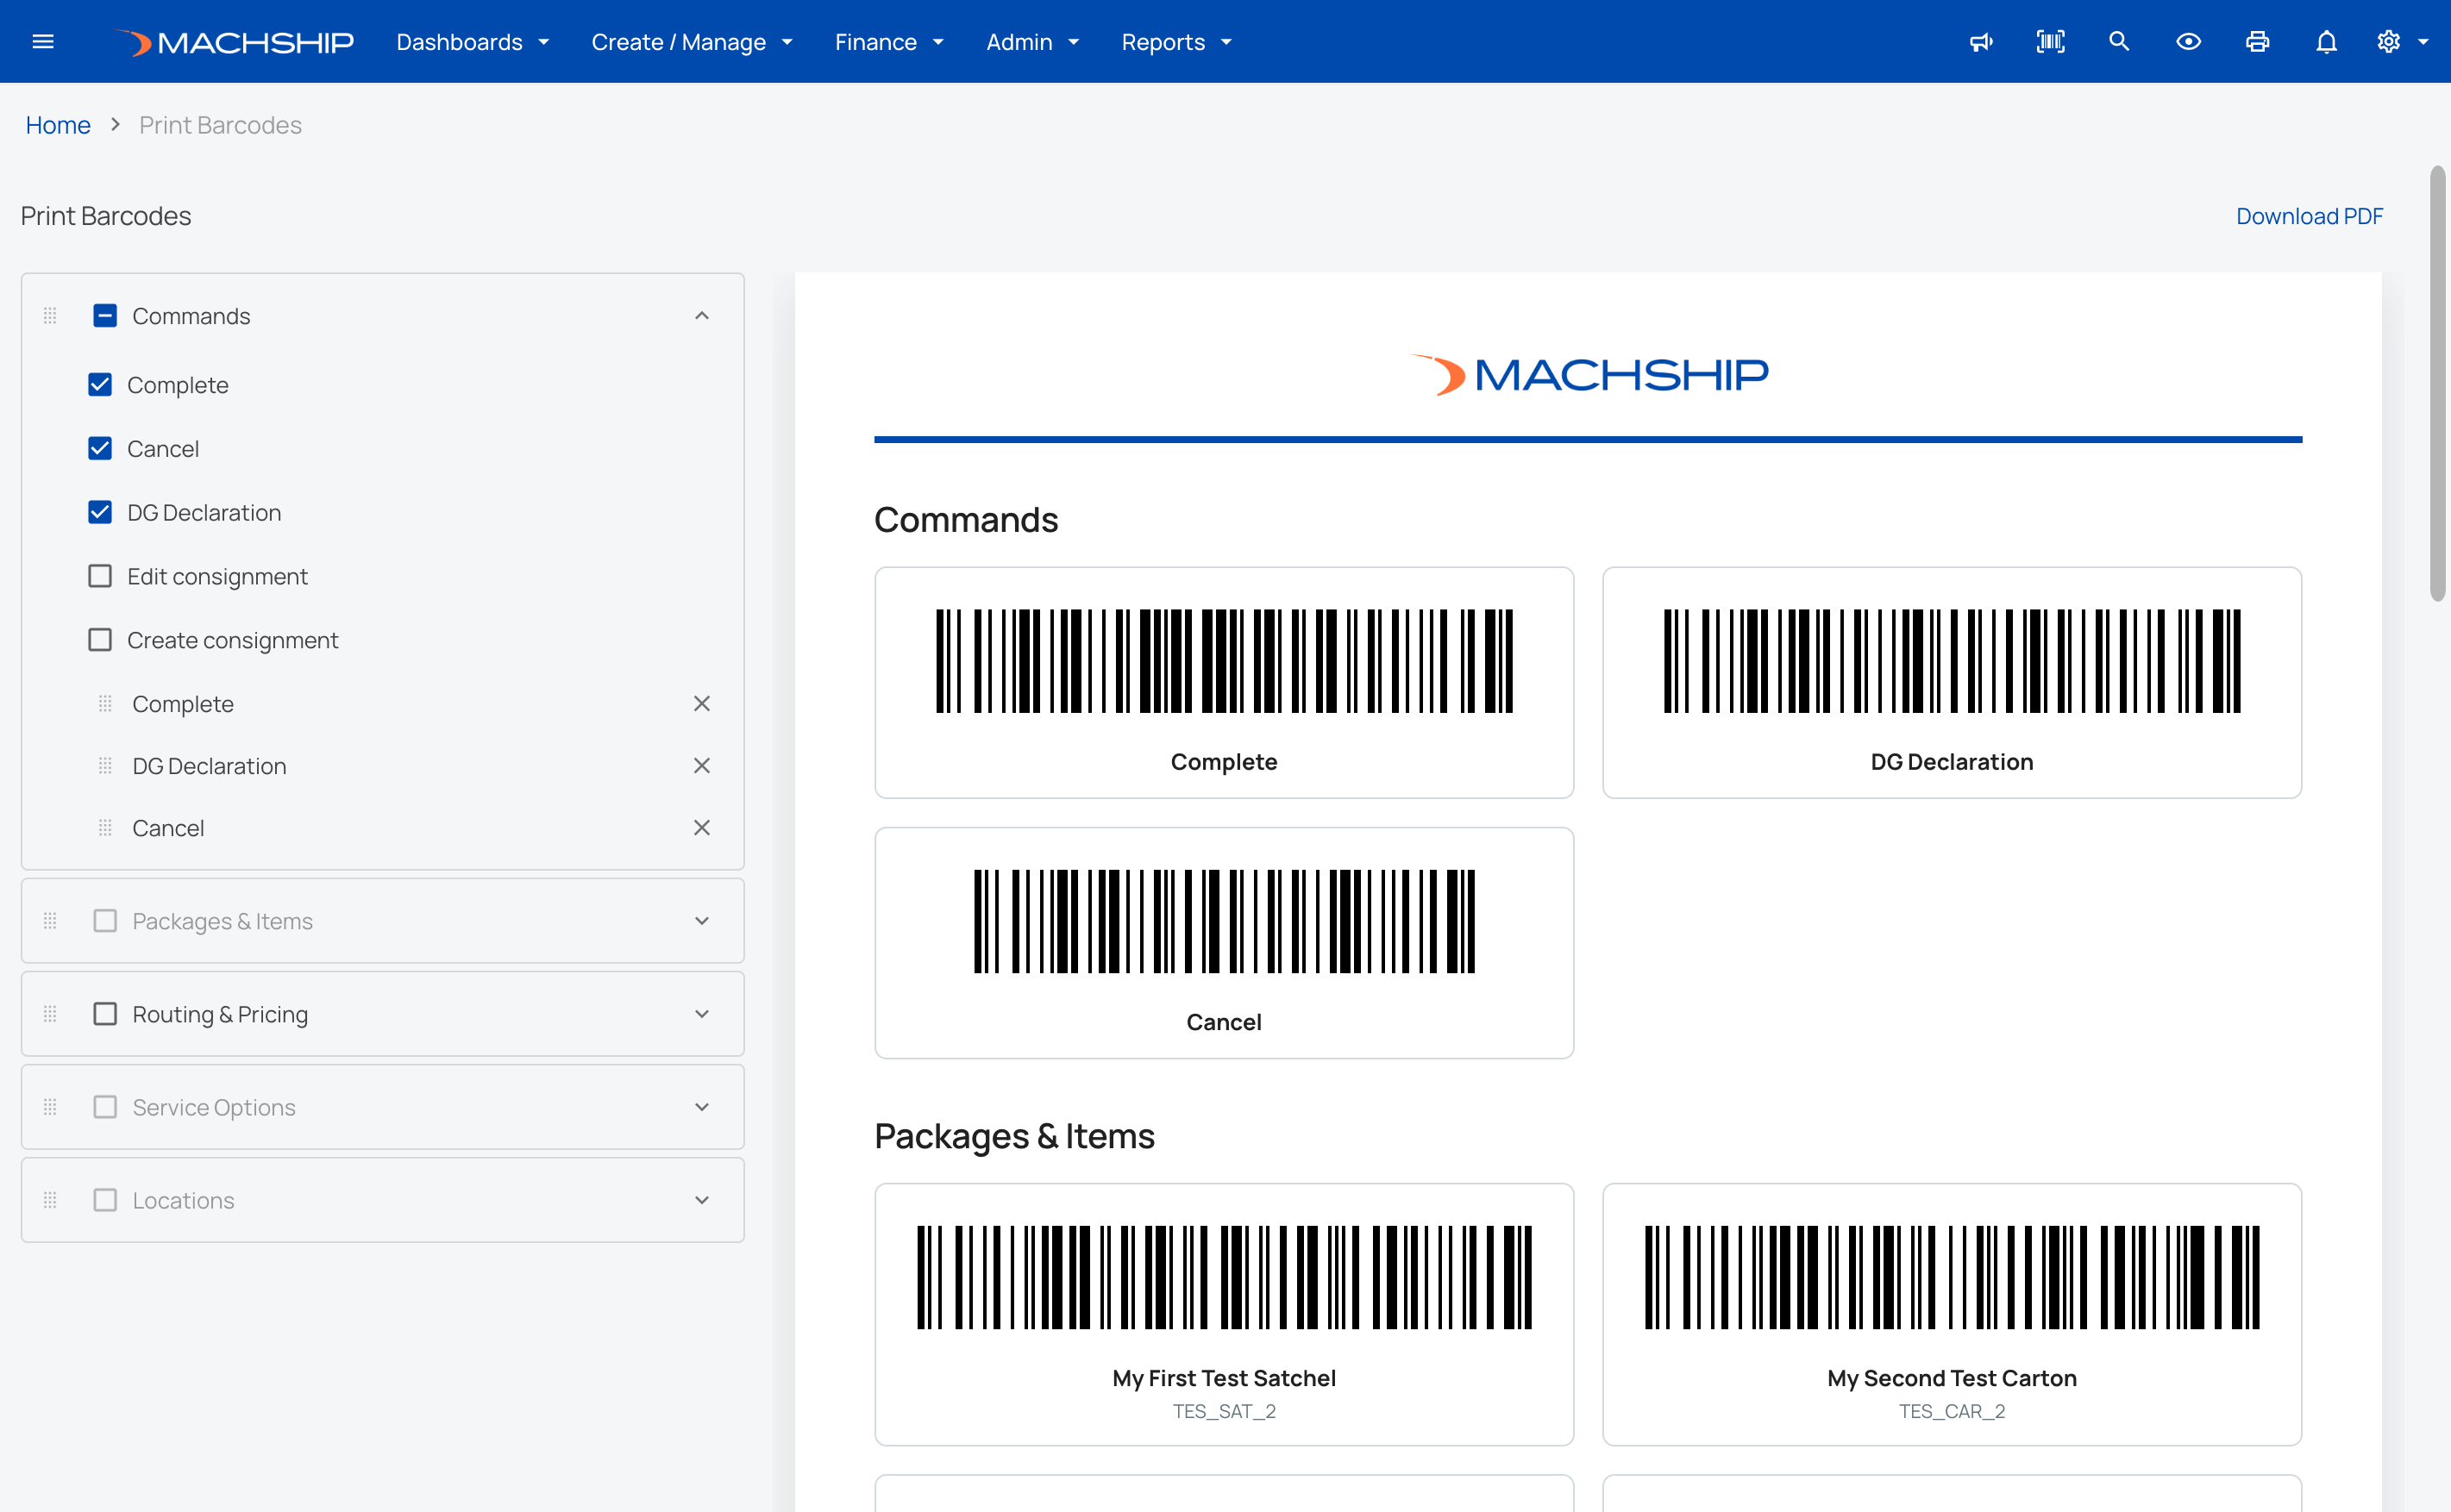Open the barcode scanner icon

coord(2050,42)
